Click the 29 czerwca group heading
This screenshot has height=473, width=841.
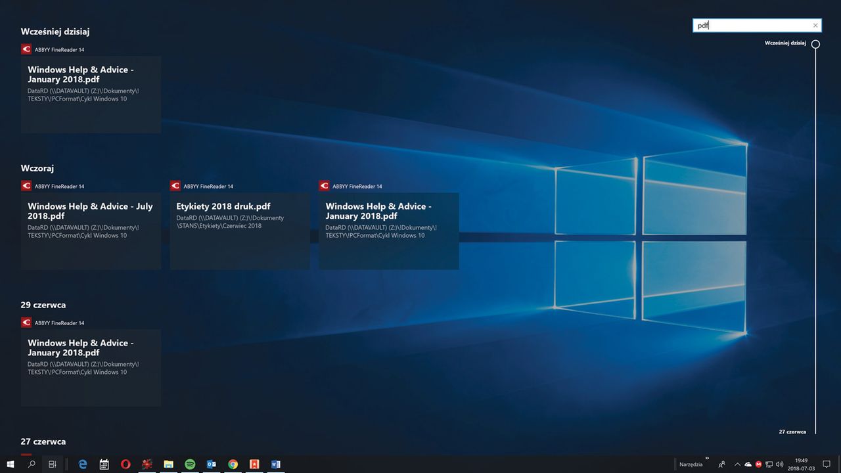click(43, 305)
